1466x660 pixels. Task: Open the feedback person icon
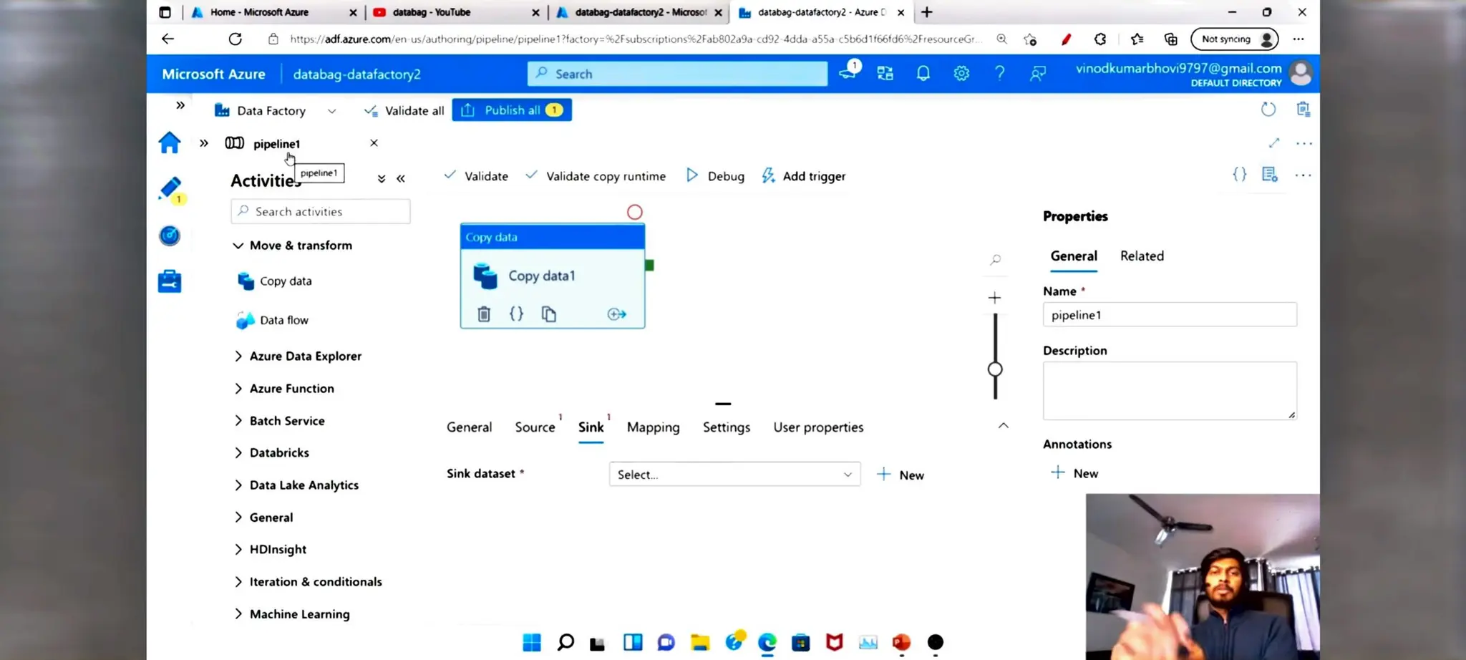coord(1038,73)
